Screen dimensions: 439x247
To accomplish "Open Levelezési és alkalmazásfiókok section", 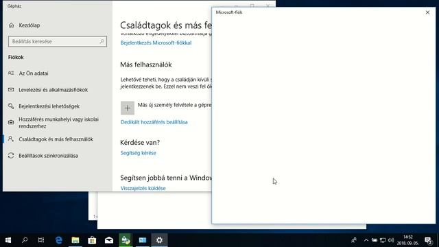I will click(x=53, y=90).
